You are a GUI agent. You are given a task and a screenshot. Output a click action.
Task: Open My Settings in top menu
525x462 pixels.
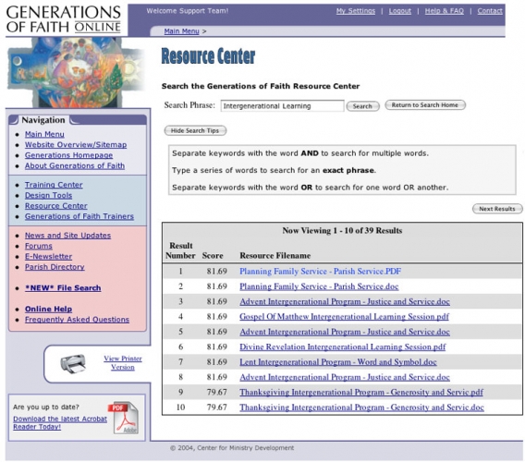(x=356, y=11)
